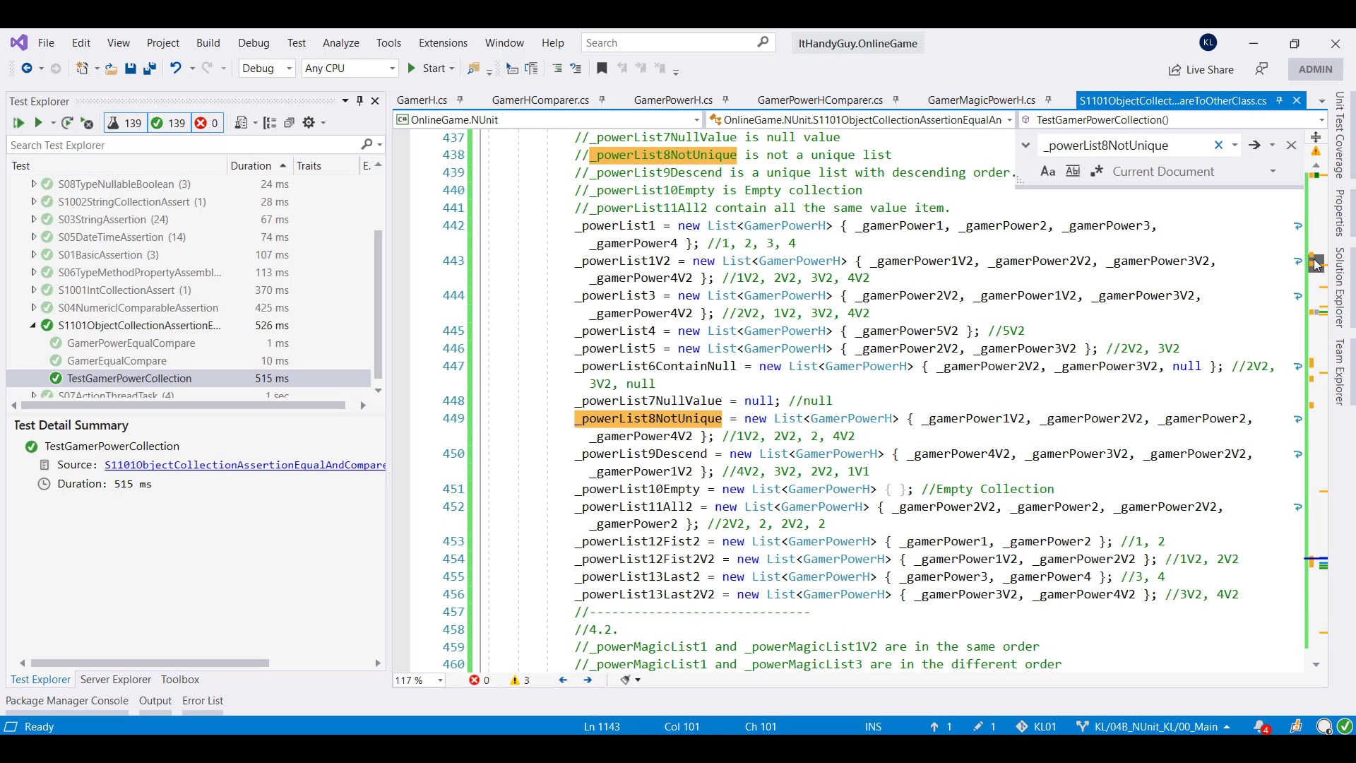This screenshot has height=763, width=1356.
Task: Open the S1101ObjectCollectionAssertionEqualAndCompare source link
Action: (244, 465)
